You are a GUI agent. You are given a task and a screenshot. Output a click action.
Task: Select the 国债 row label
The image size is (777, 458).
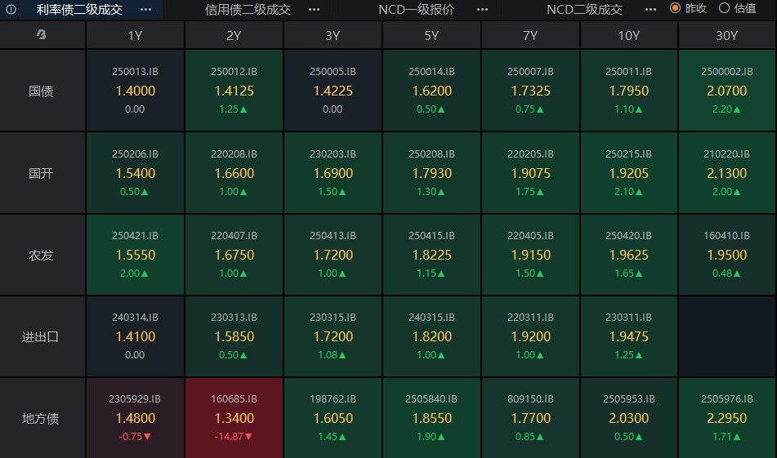[41, 91]
